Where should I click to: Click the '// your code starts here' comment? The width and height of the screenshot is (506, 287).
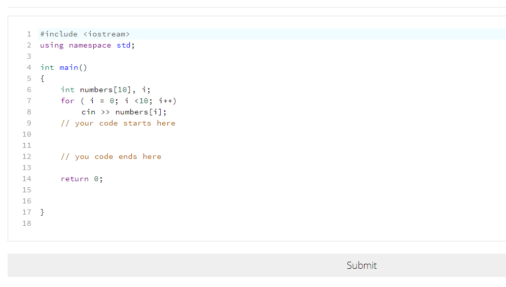[118, 124]
